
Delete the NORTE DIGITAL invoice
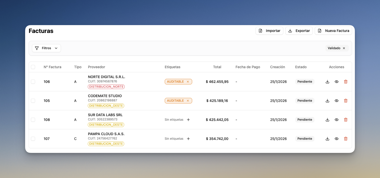[x=345, y=82]
